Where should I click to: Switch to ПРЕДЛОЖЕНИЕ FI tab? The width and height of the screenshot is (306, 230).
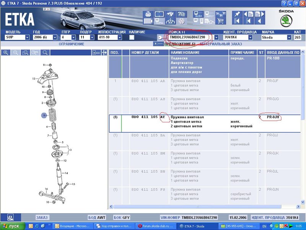point(180,44)
